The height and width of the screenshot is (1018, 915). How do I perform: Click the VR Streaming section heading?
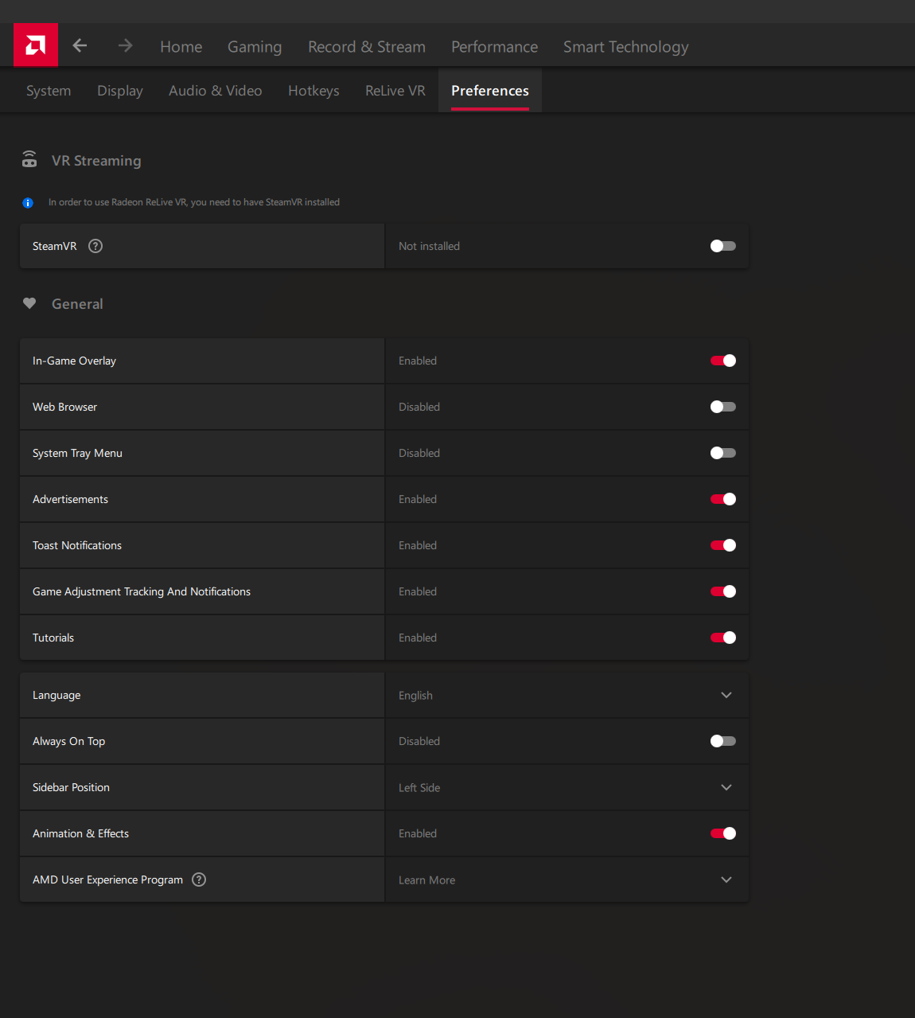click(x=96, y=161)
